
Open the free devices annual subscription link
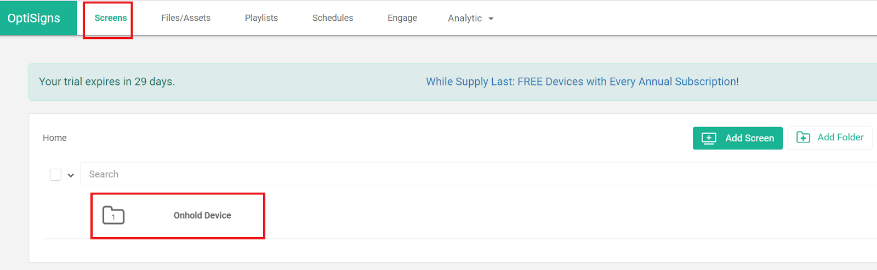coord(582,82)
